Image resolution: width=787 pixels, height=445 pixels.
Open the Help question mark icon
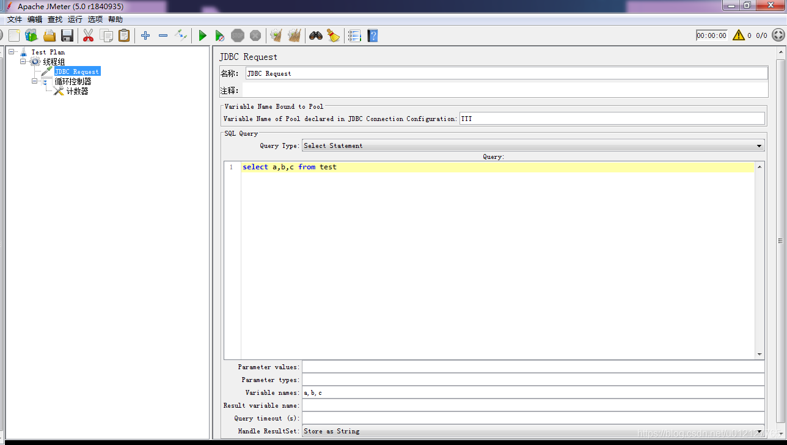pyautogui.click(x=372, y=35)
